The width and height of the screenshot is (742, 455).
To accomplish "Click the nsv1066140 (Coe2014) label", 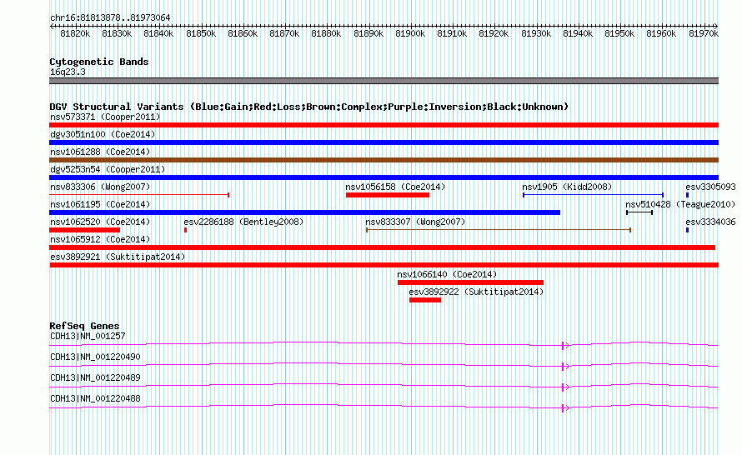I will [447, 274].
